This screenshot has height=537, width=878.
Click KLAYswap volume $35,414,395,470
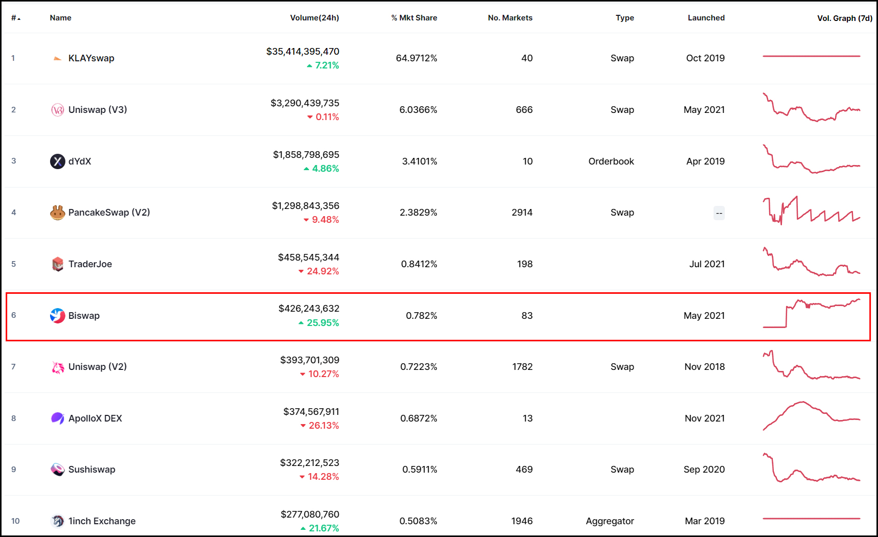click(303, 52)
